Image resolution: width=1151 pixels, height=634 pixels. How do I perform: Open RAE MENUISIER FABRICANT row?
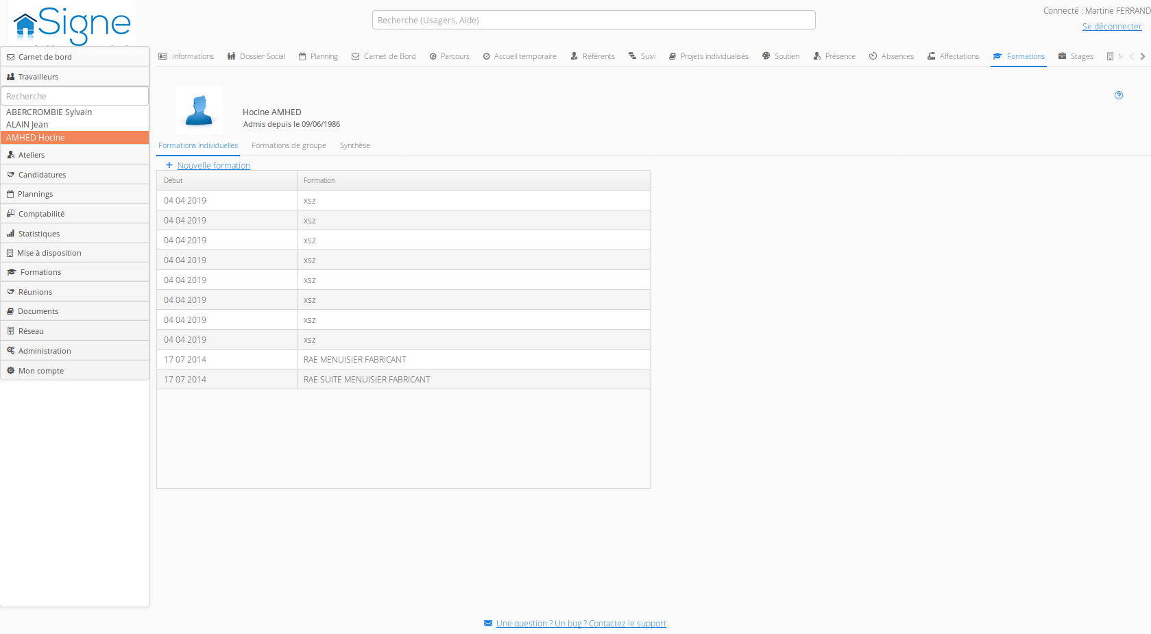pos(403,359)
